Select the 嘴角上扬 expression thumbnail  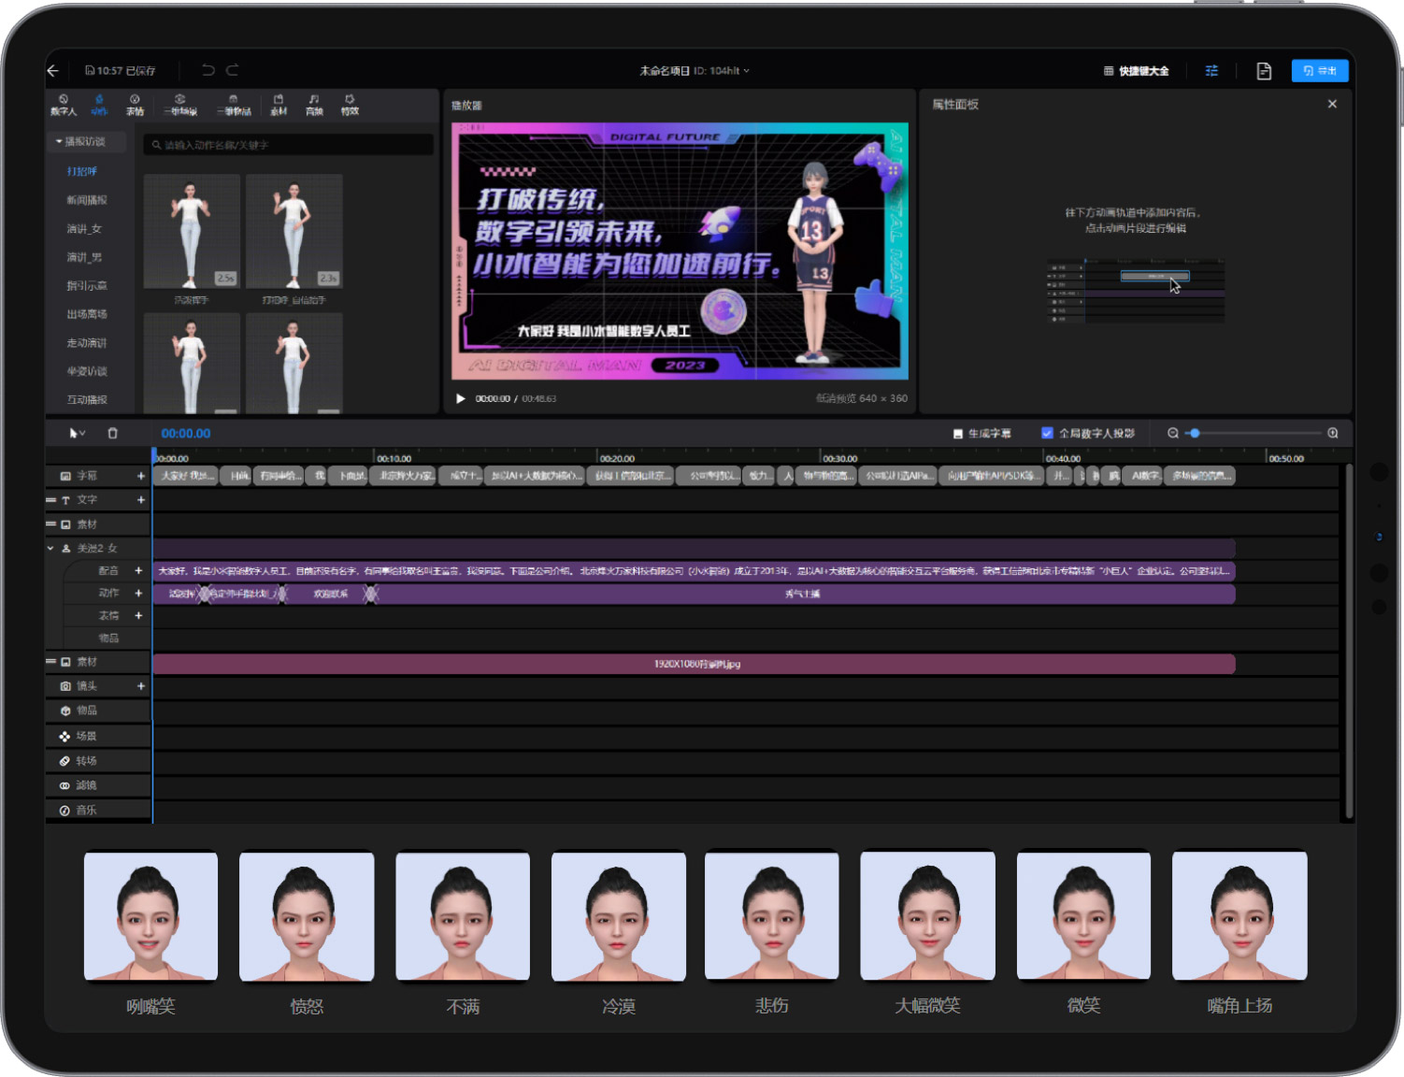click(1239, 914)
